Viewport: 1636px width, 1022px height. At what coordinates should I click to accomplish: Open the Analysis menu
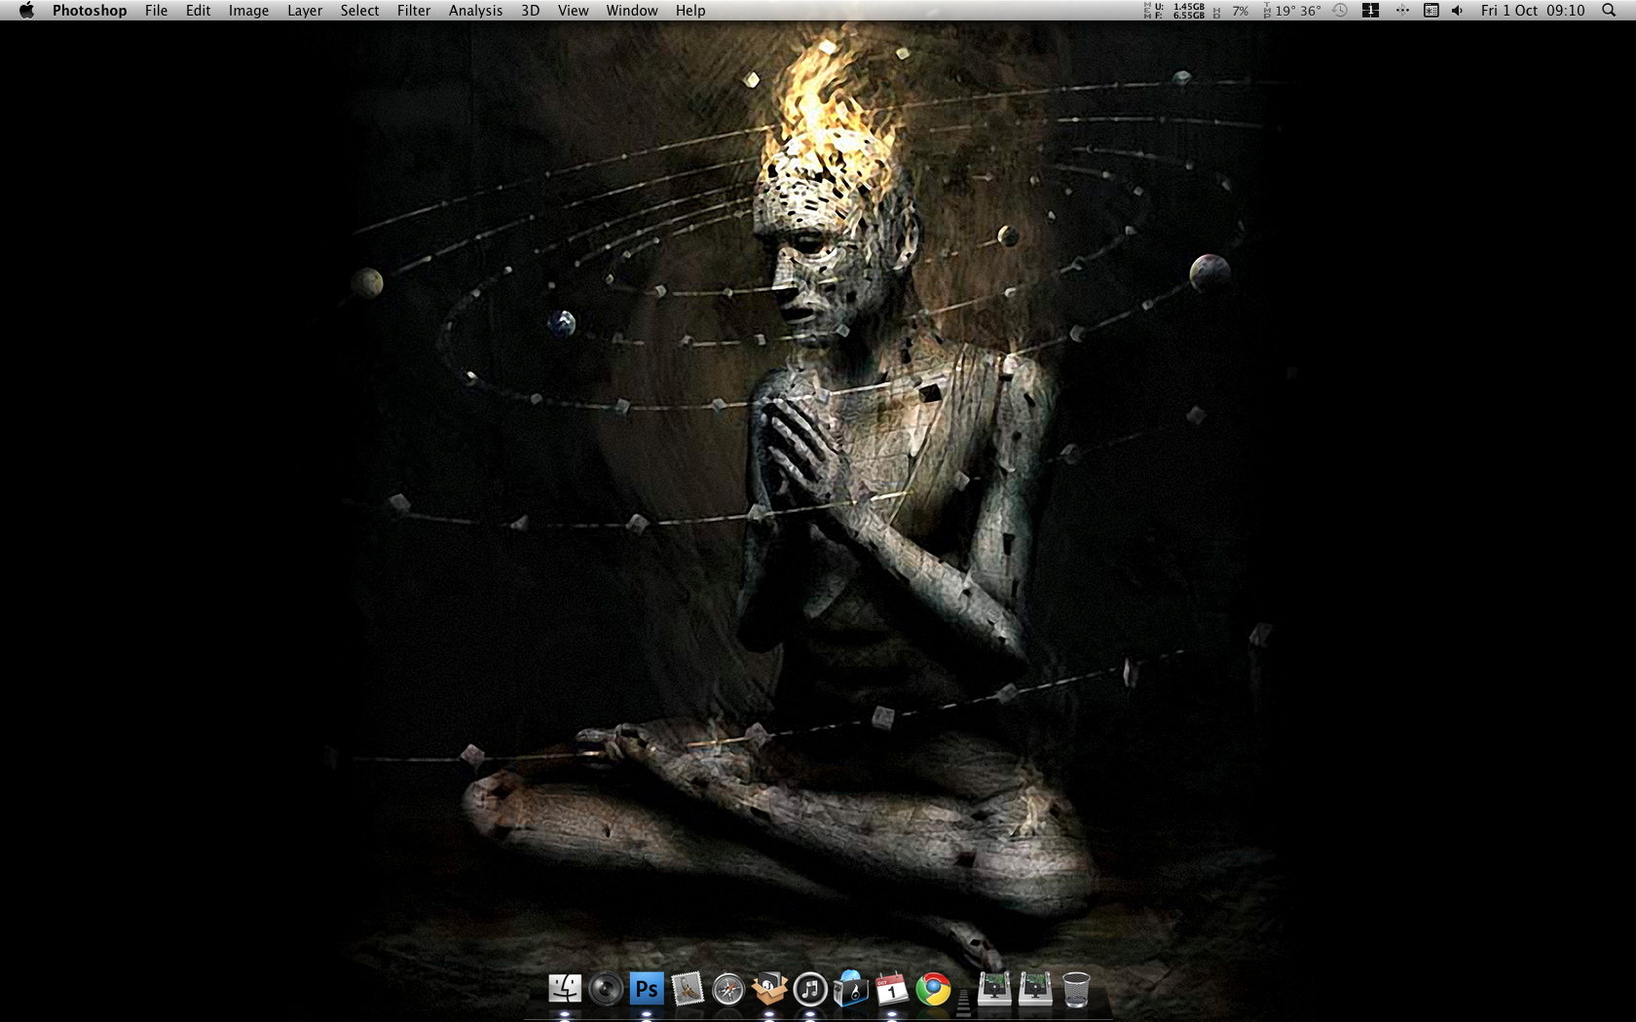475,11
